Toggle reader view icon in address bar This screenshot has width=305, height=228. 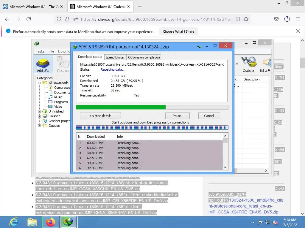click(237, 19)
